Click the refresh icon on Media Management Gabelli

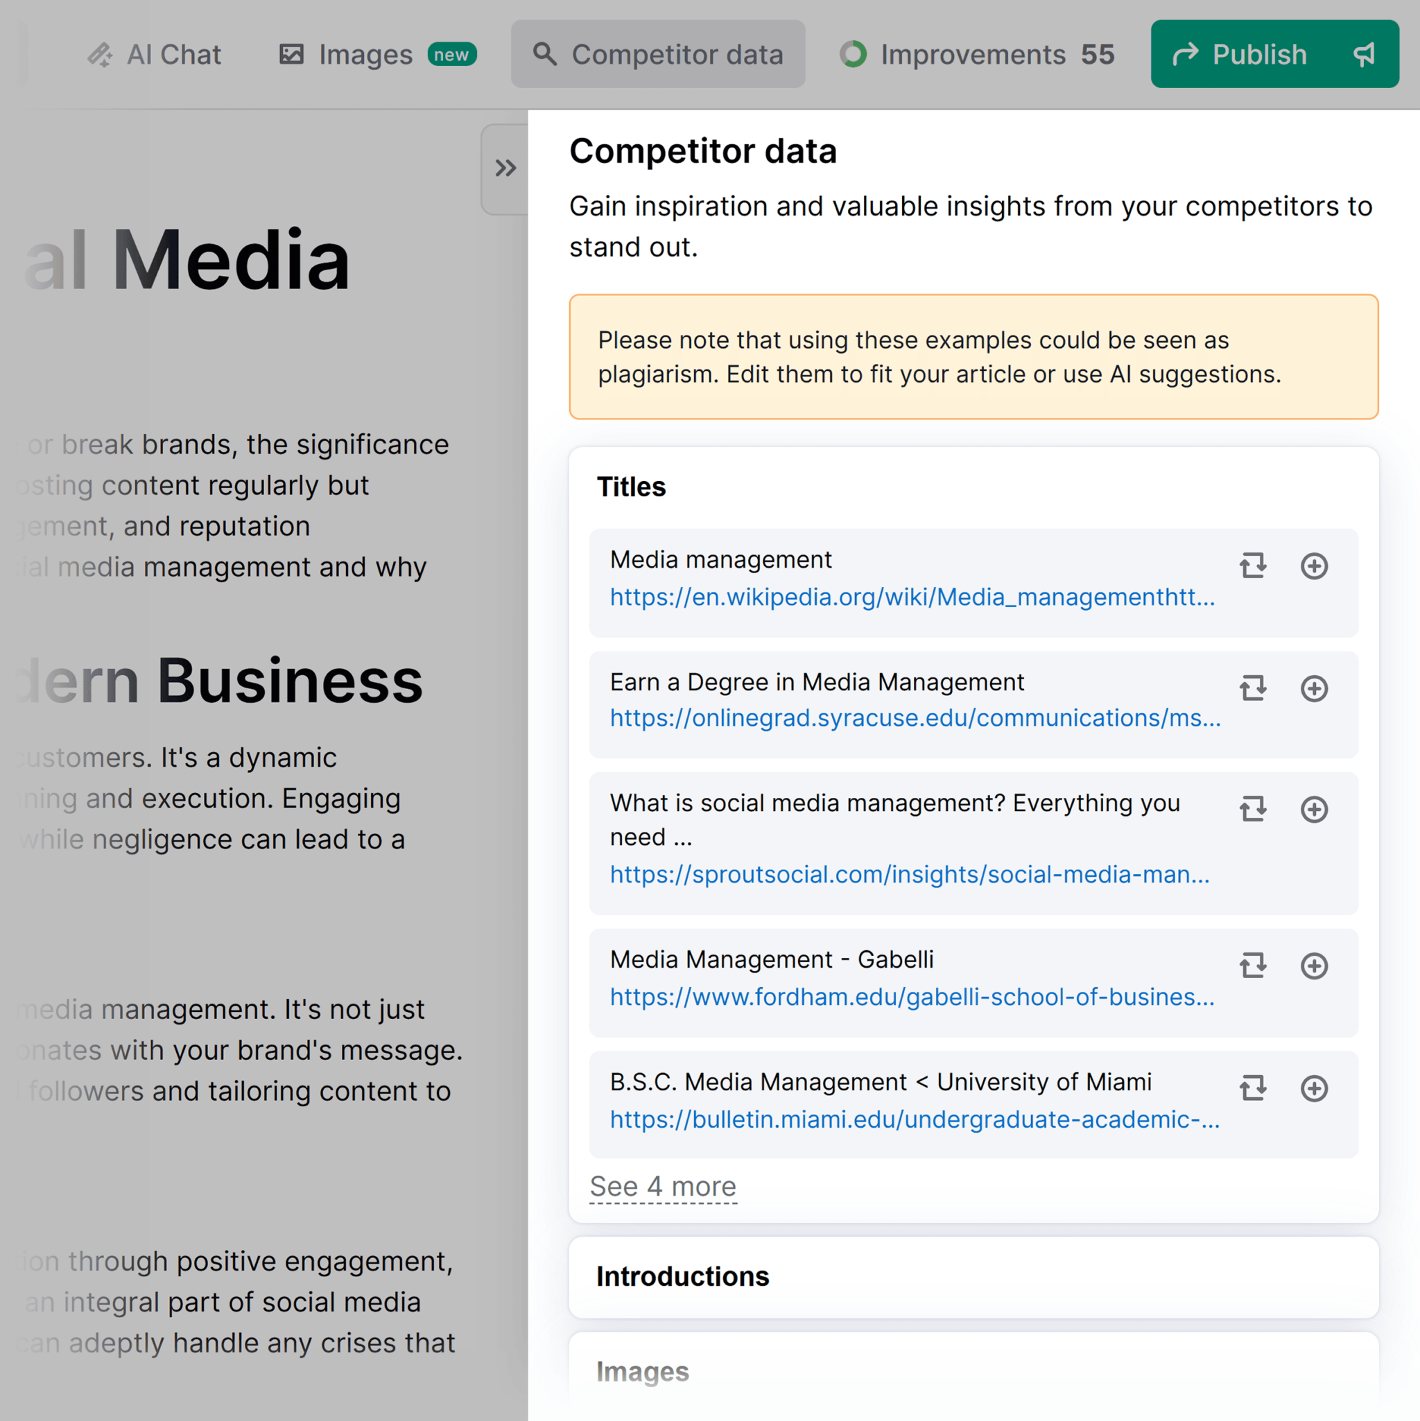tap(1251, 965)
